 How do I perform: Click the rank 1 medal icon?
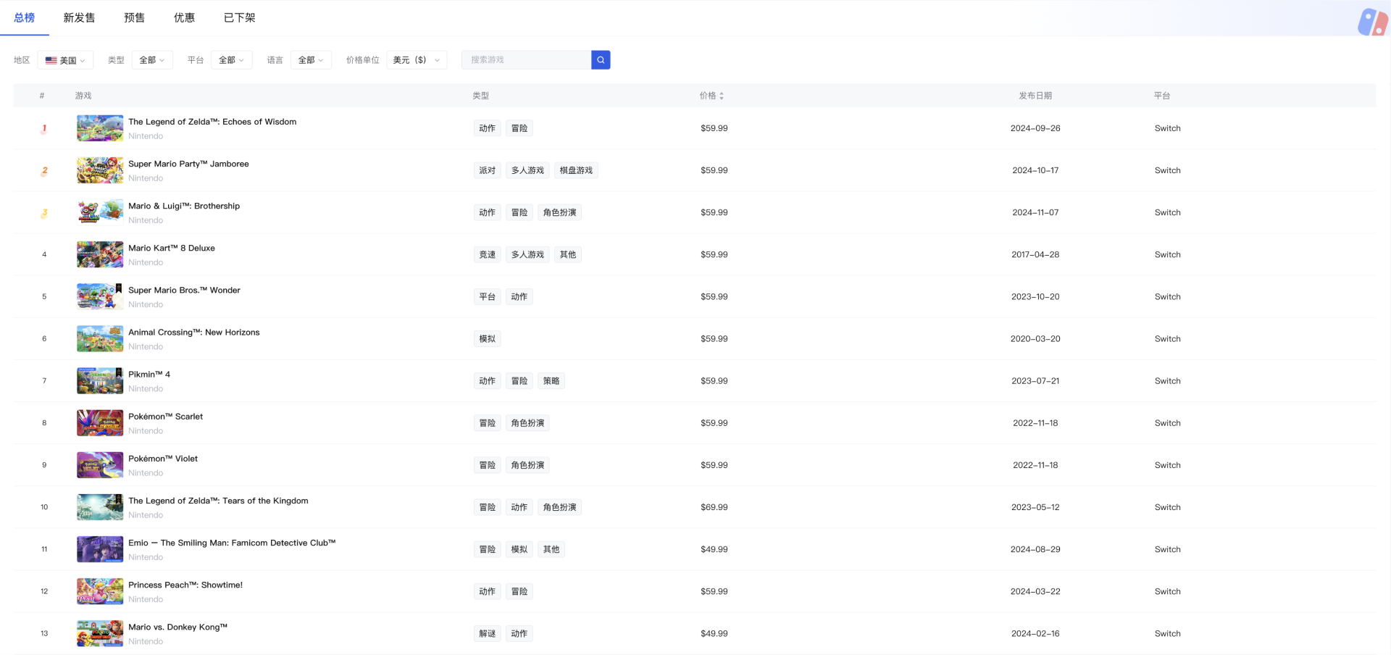click(x=44, y=129)
